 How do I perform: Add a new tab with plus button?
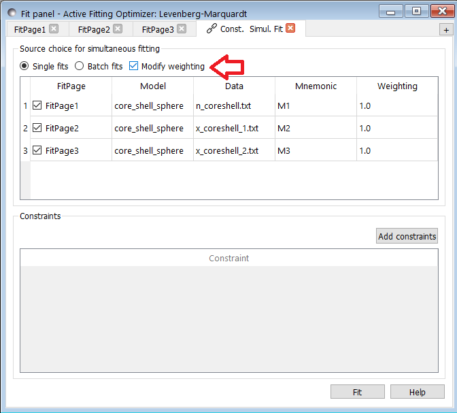coord(446,30)
